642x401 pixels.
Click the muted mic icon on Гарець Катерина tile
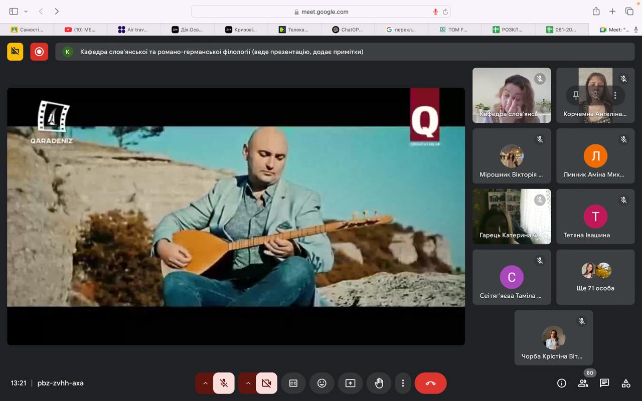[540, 200]
